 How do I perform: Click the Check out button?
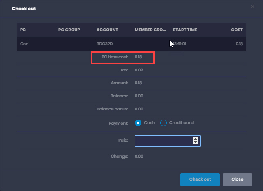click(200, 179)
